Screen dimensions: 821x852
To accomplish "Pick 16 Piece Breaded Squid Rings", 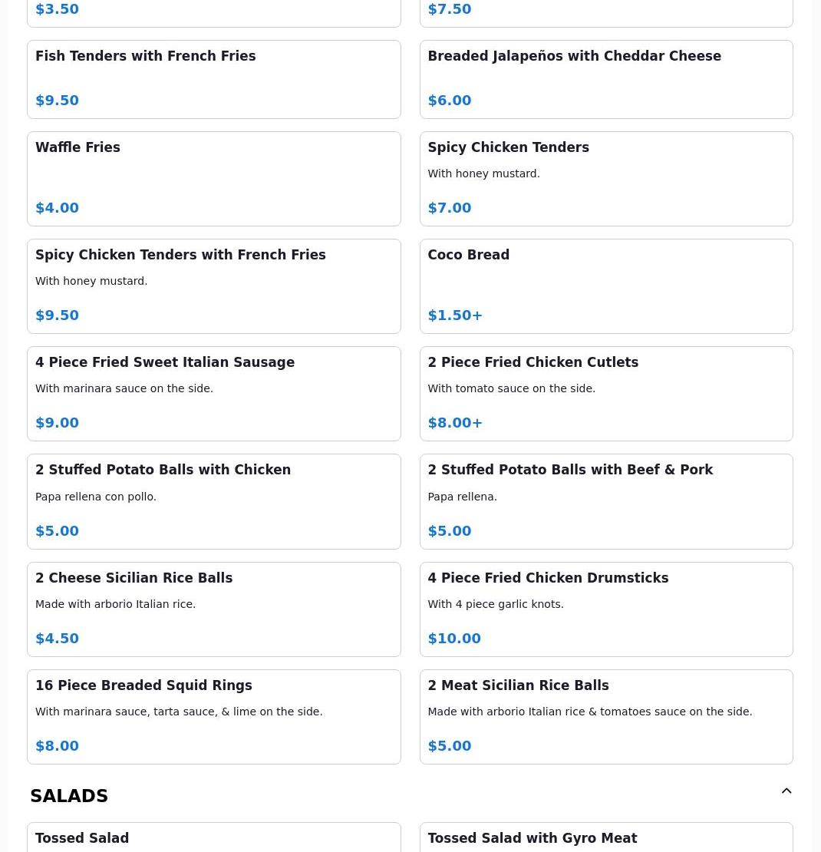I will tap(213, 716).
